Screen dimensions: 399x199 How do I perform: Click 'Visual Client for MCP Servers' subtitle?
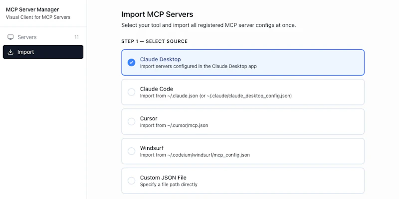38,17
